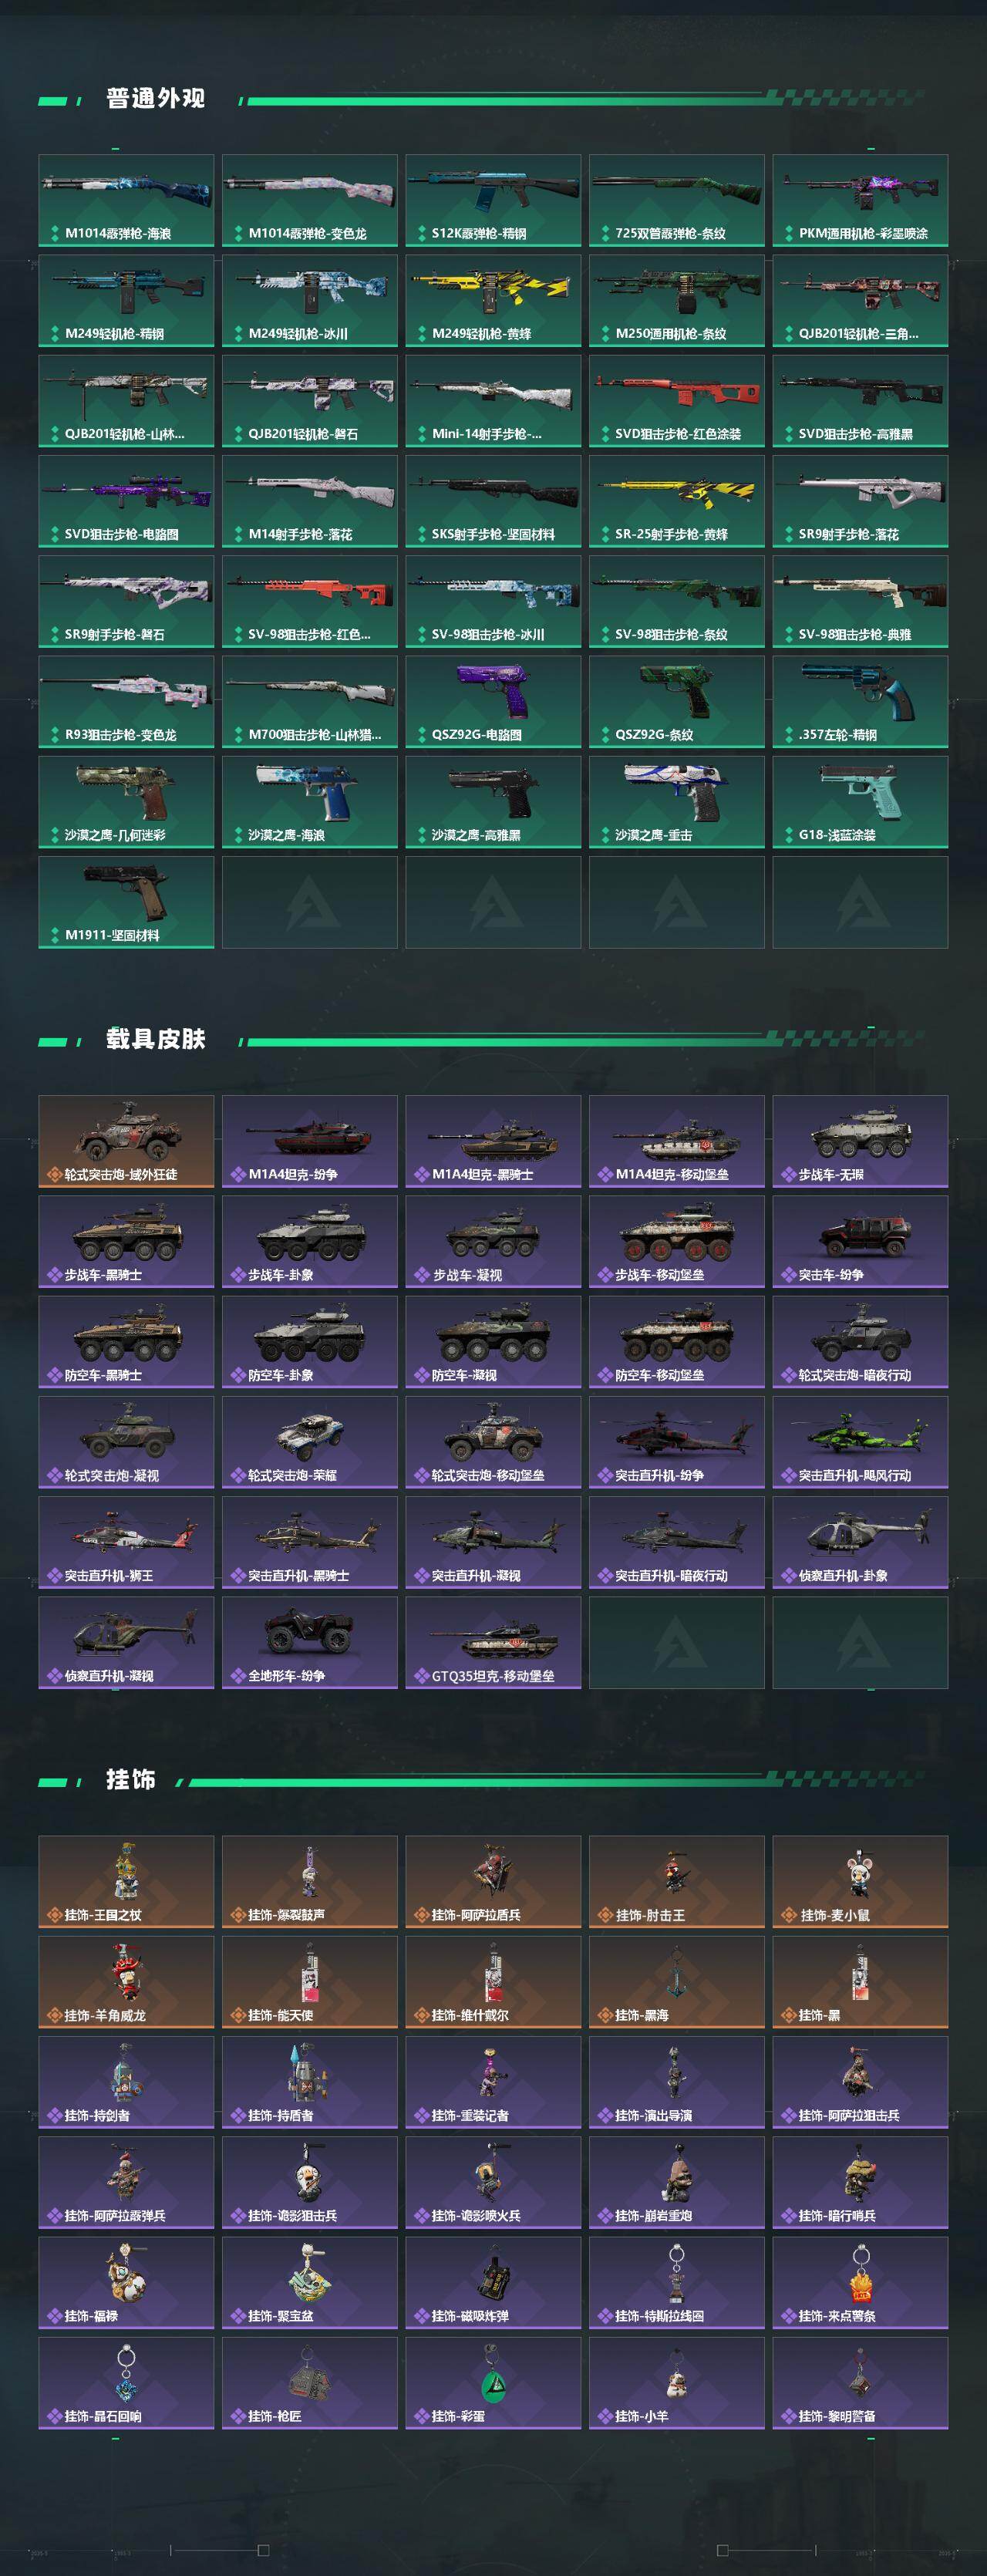Select the M1014霰弹枪-海浪 shotgun skin
This screenshot has width=987, height=2576.
pyautogui.click(x=126, y=200)
